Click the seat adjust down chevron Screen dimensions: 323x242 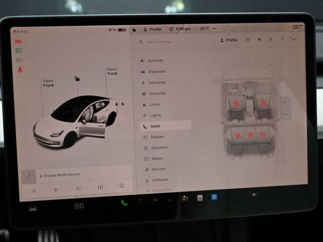[286, 114]
